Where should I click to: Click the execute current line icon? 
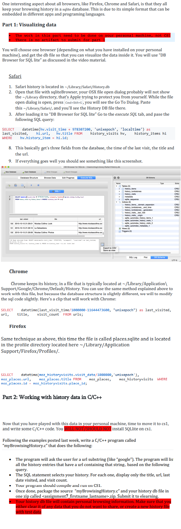coord(38,185)
